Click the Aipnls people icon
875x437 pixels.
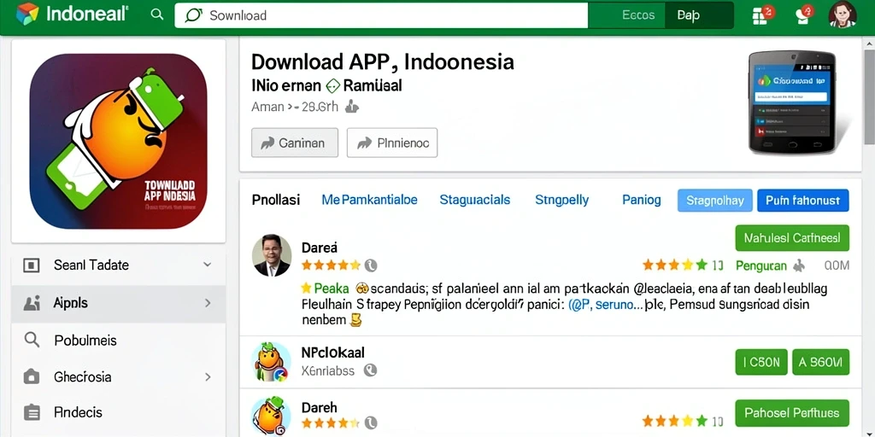click(x=32, y=303)
